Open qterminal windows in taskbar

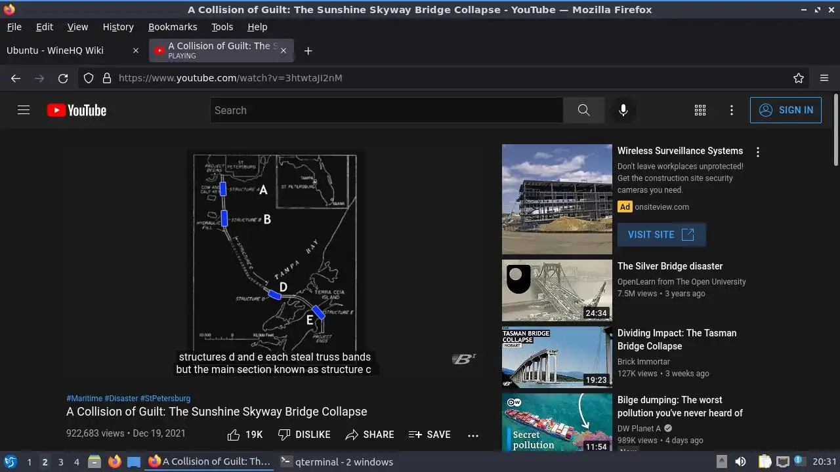(337, 462)
